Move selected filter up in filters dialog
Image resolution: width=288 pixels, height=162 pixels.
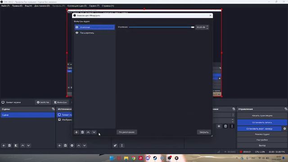click(x=88, y=132)
